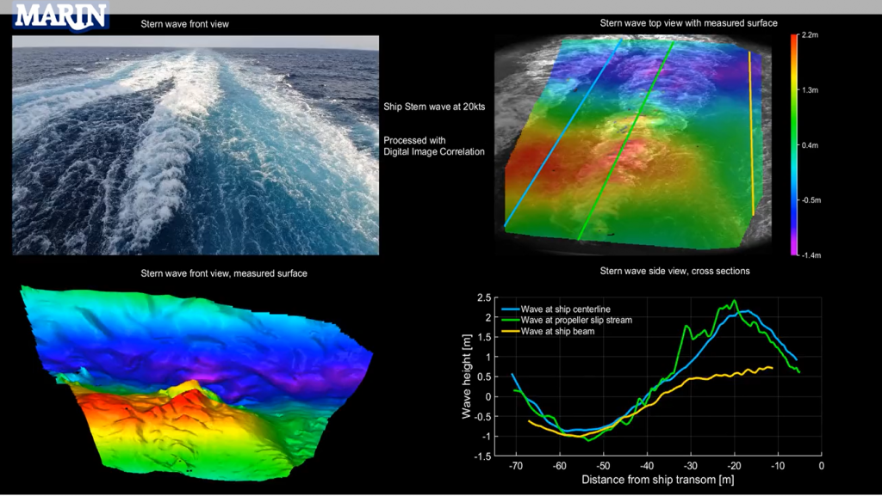Click the vertical wave height color scale bar
This screenshot has height=496, width=882.
click(794, 144)
